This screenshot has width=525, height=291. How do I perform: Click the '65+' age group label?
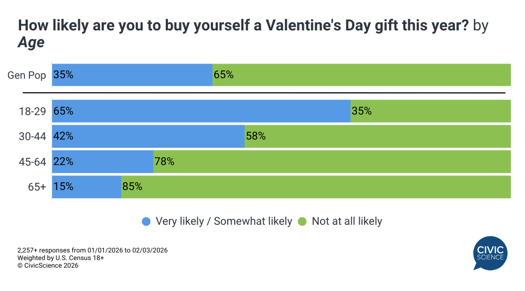click(37, 187)
